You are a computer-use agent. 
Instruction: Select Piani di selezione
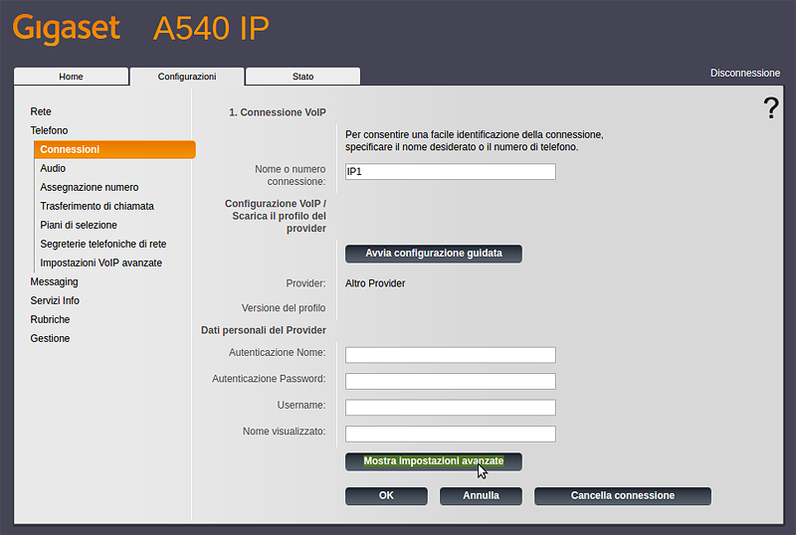point(79,225)
